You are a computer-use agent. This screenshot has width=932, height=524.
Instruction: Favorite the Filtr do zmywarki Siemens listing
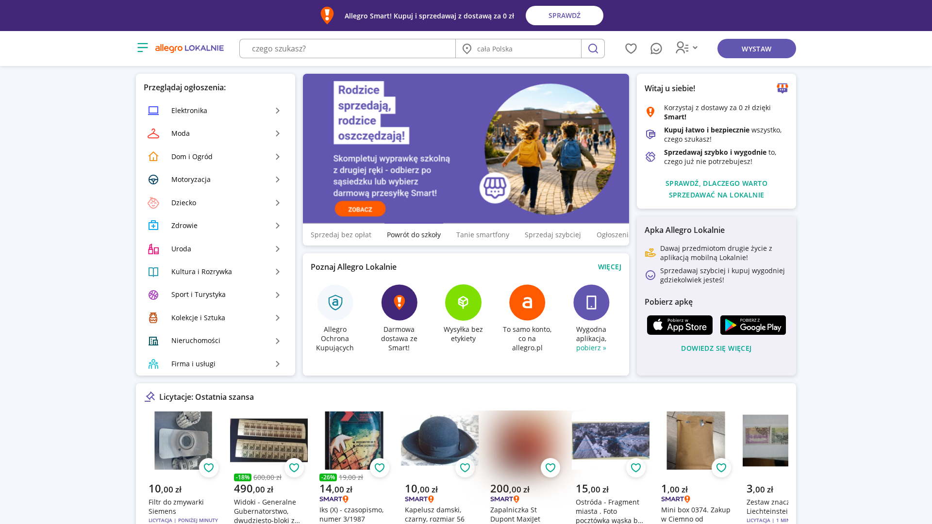(209, 468)
